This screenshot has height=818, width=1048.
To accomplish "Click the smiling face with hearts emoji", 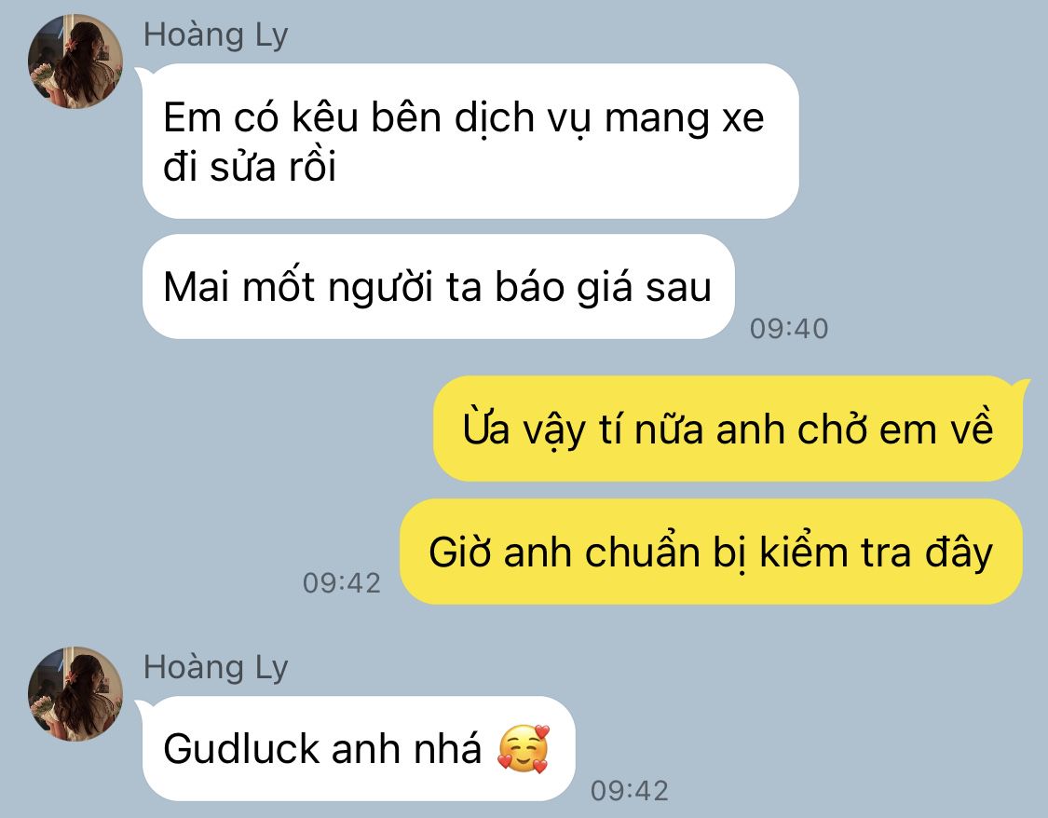I will point(524,748).
